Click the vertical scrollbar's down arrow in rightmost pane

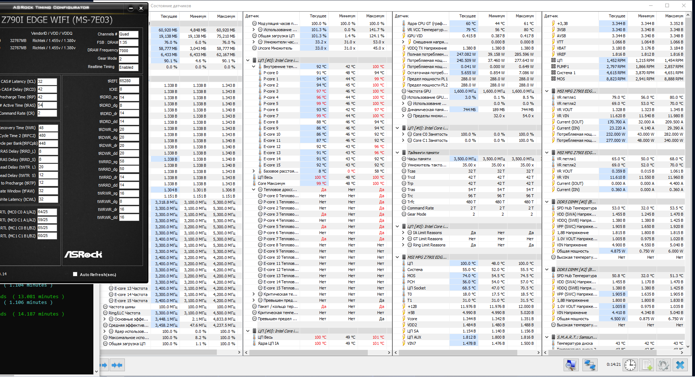(x=689, y=347)
